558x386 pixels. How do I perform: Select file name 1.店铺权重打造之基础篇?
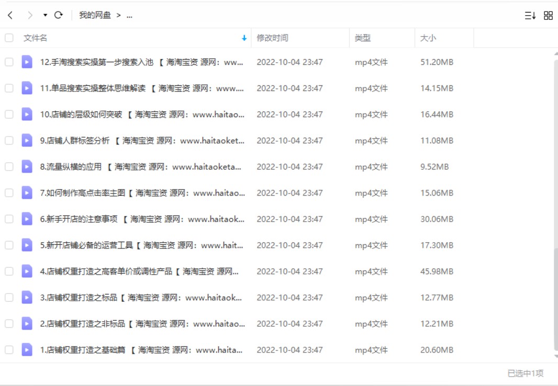pyautogui.click(x=141, y=350)
